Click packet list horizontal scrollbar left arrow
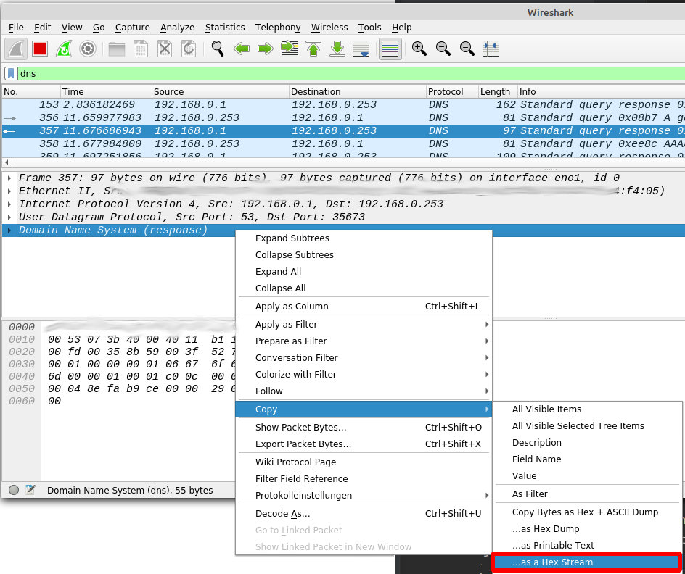The image size is (685, 574). (x=7, y=162)
